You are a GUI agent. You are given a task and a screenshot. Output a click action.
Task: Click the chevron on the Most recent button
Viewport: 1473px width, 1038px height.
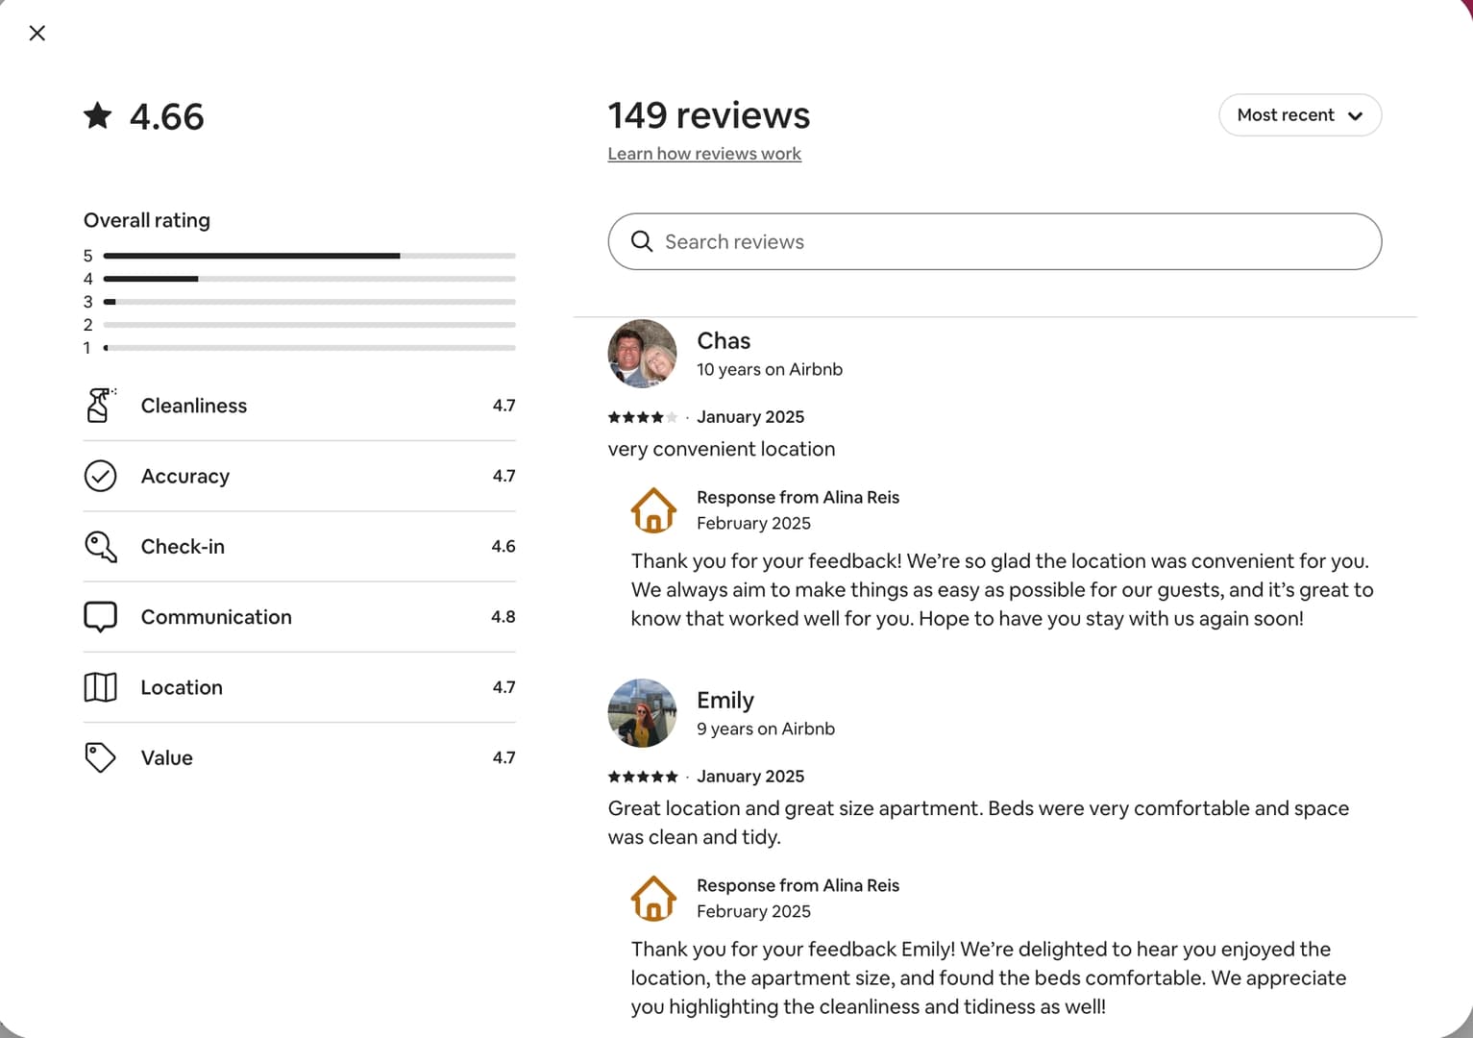click(x=1355, y=116)
